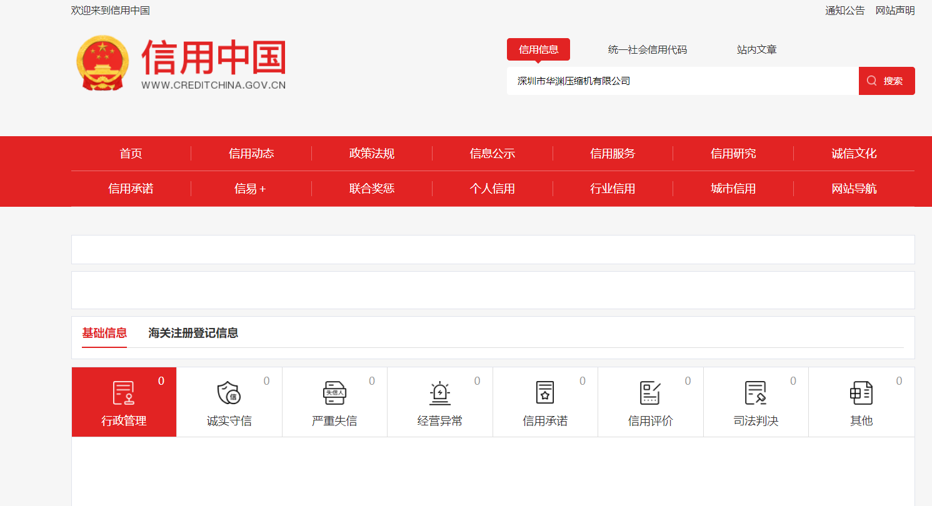Click the magnifier icon in the search button

coord(872,81)
